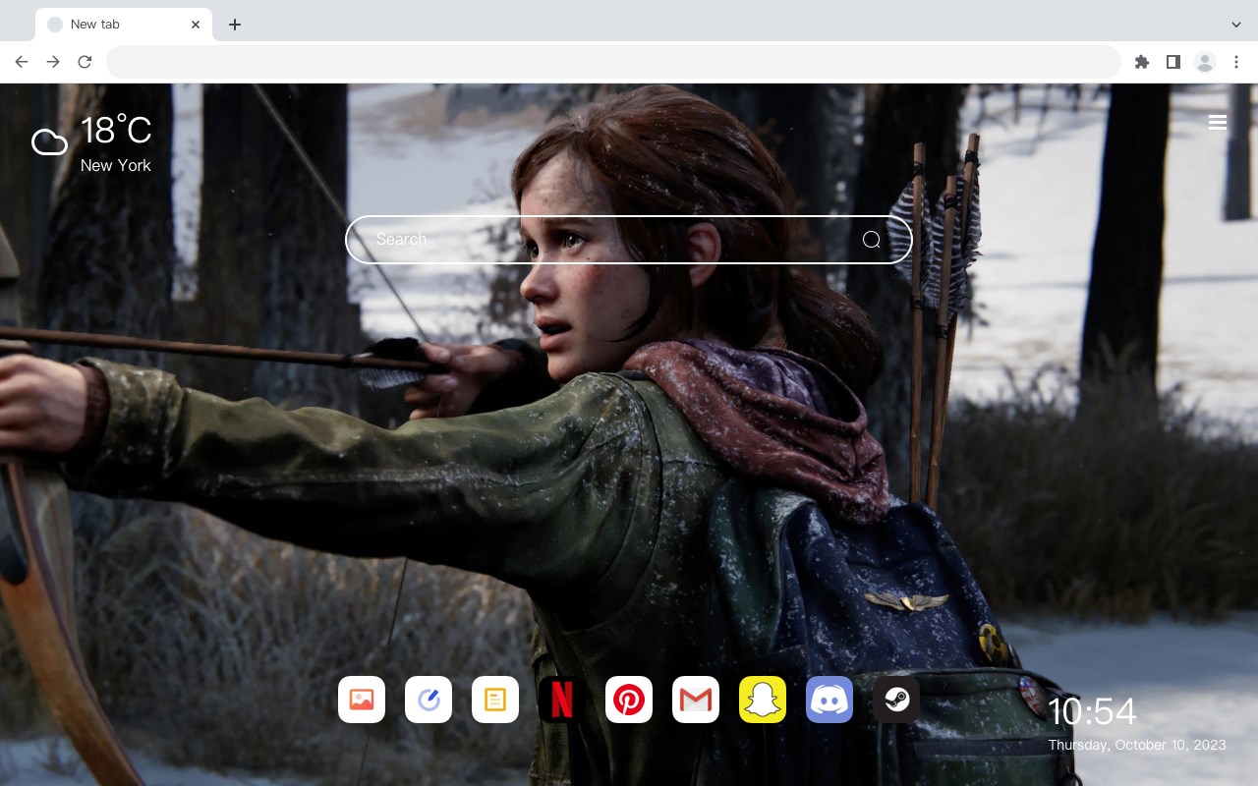
Task: Select the New tab tab
Action: coord(124,25)
